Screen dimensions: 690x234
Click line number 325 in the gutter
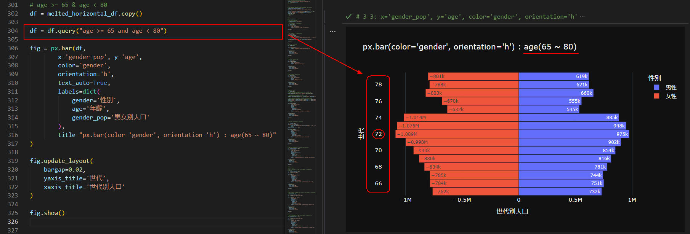13,213
